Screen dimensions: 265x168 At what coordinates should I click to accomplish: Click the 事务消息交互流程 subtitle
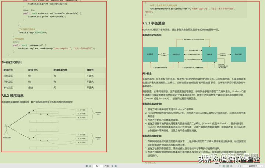pos(152,35)
